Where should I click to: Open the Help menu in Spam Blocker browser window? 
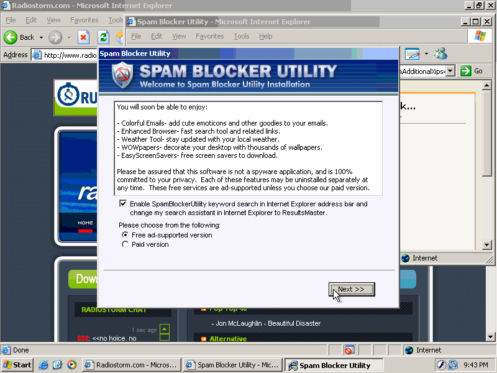point(266,36)
